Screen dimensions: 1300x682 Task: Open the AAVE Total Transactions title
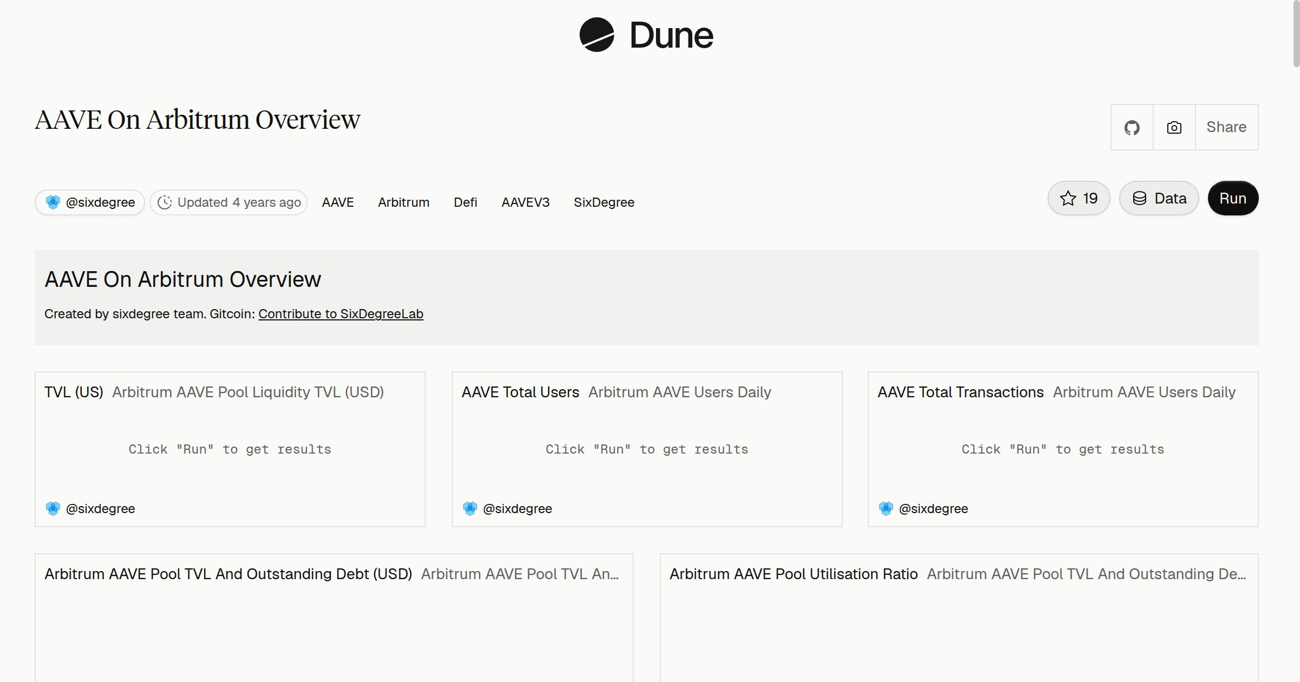(960, 392)
